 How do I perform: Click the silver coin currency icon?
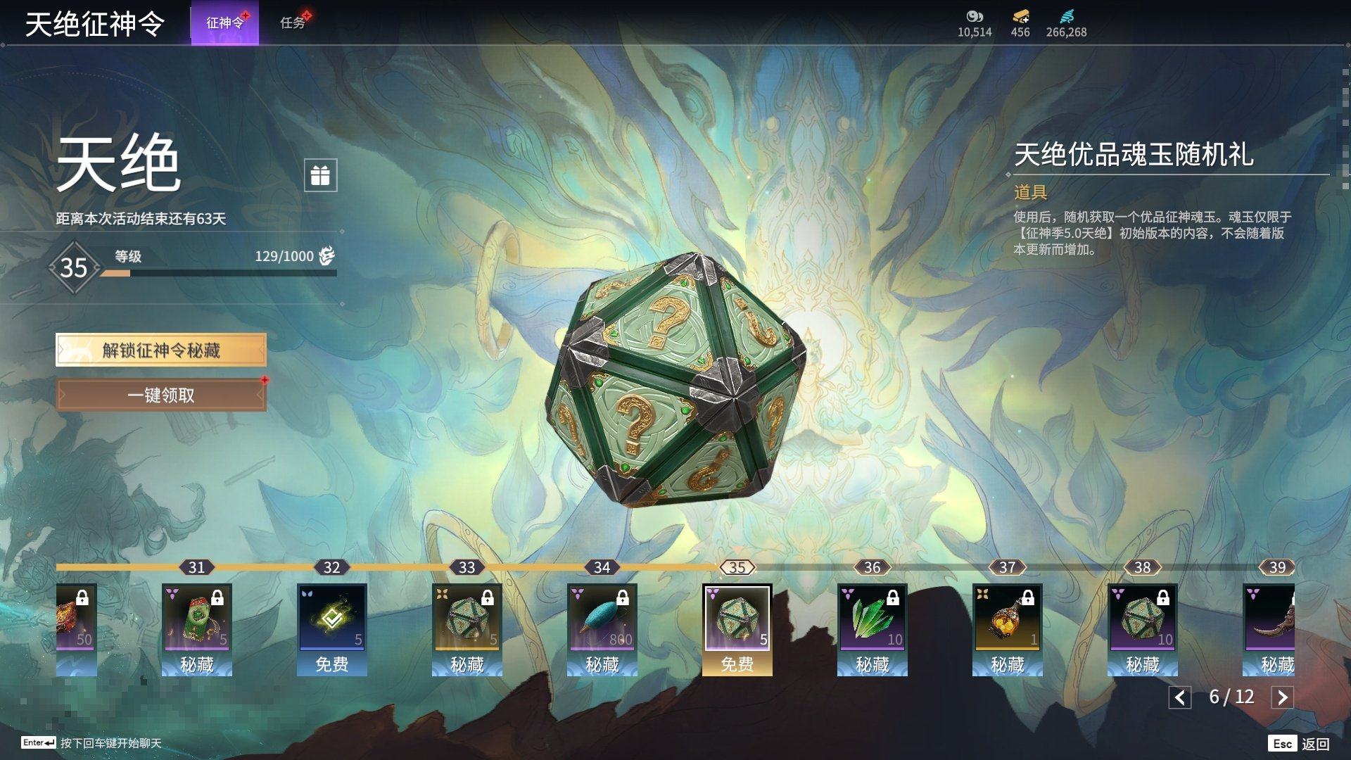(975, 16)
